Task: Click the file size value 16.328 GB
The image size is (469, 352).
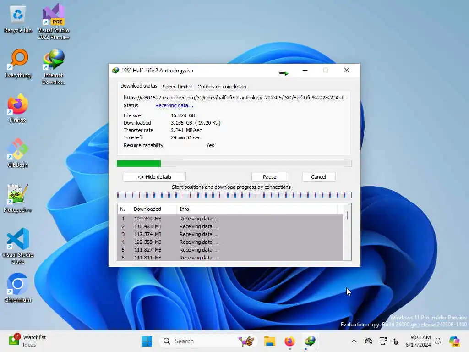Action: pyautogui.click(x=183, y=115)
